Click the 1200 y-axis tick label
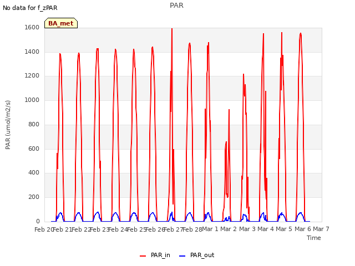This screenshot has height=266, width=355. click(x=32, y=76)
